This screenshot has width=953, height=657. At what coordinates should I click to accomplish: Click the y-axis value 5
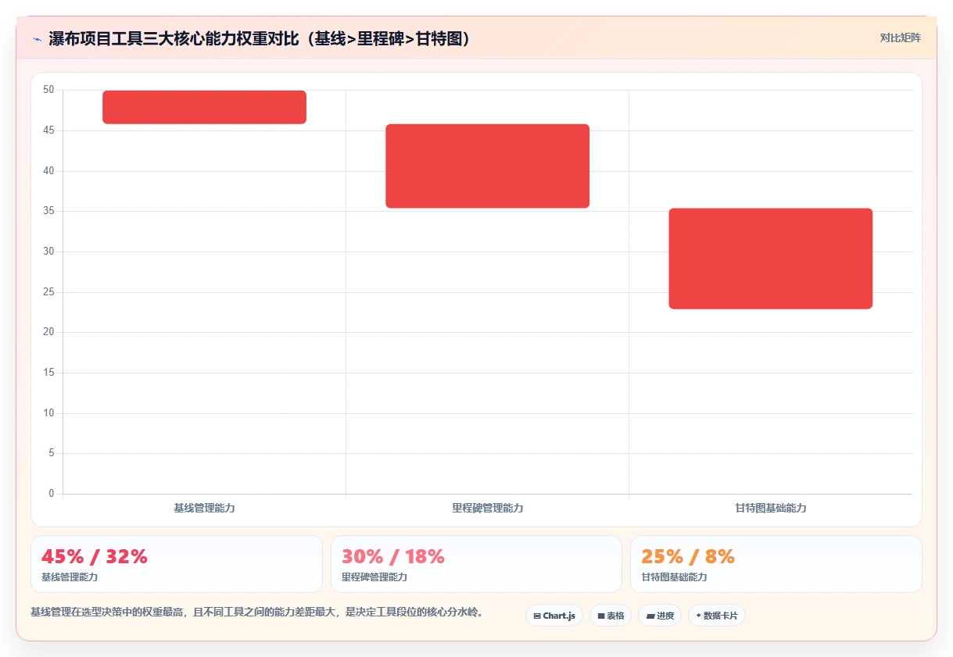[52, 453]
